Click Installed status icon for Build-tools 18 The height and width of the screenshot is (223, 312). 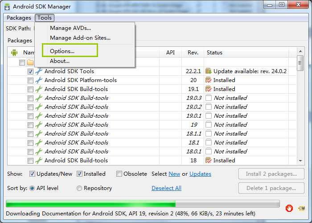[x=208, y=160]
